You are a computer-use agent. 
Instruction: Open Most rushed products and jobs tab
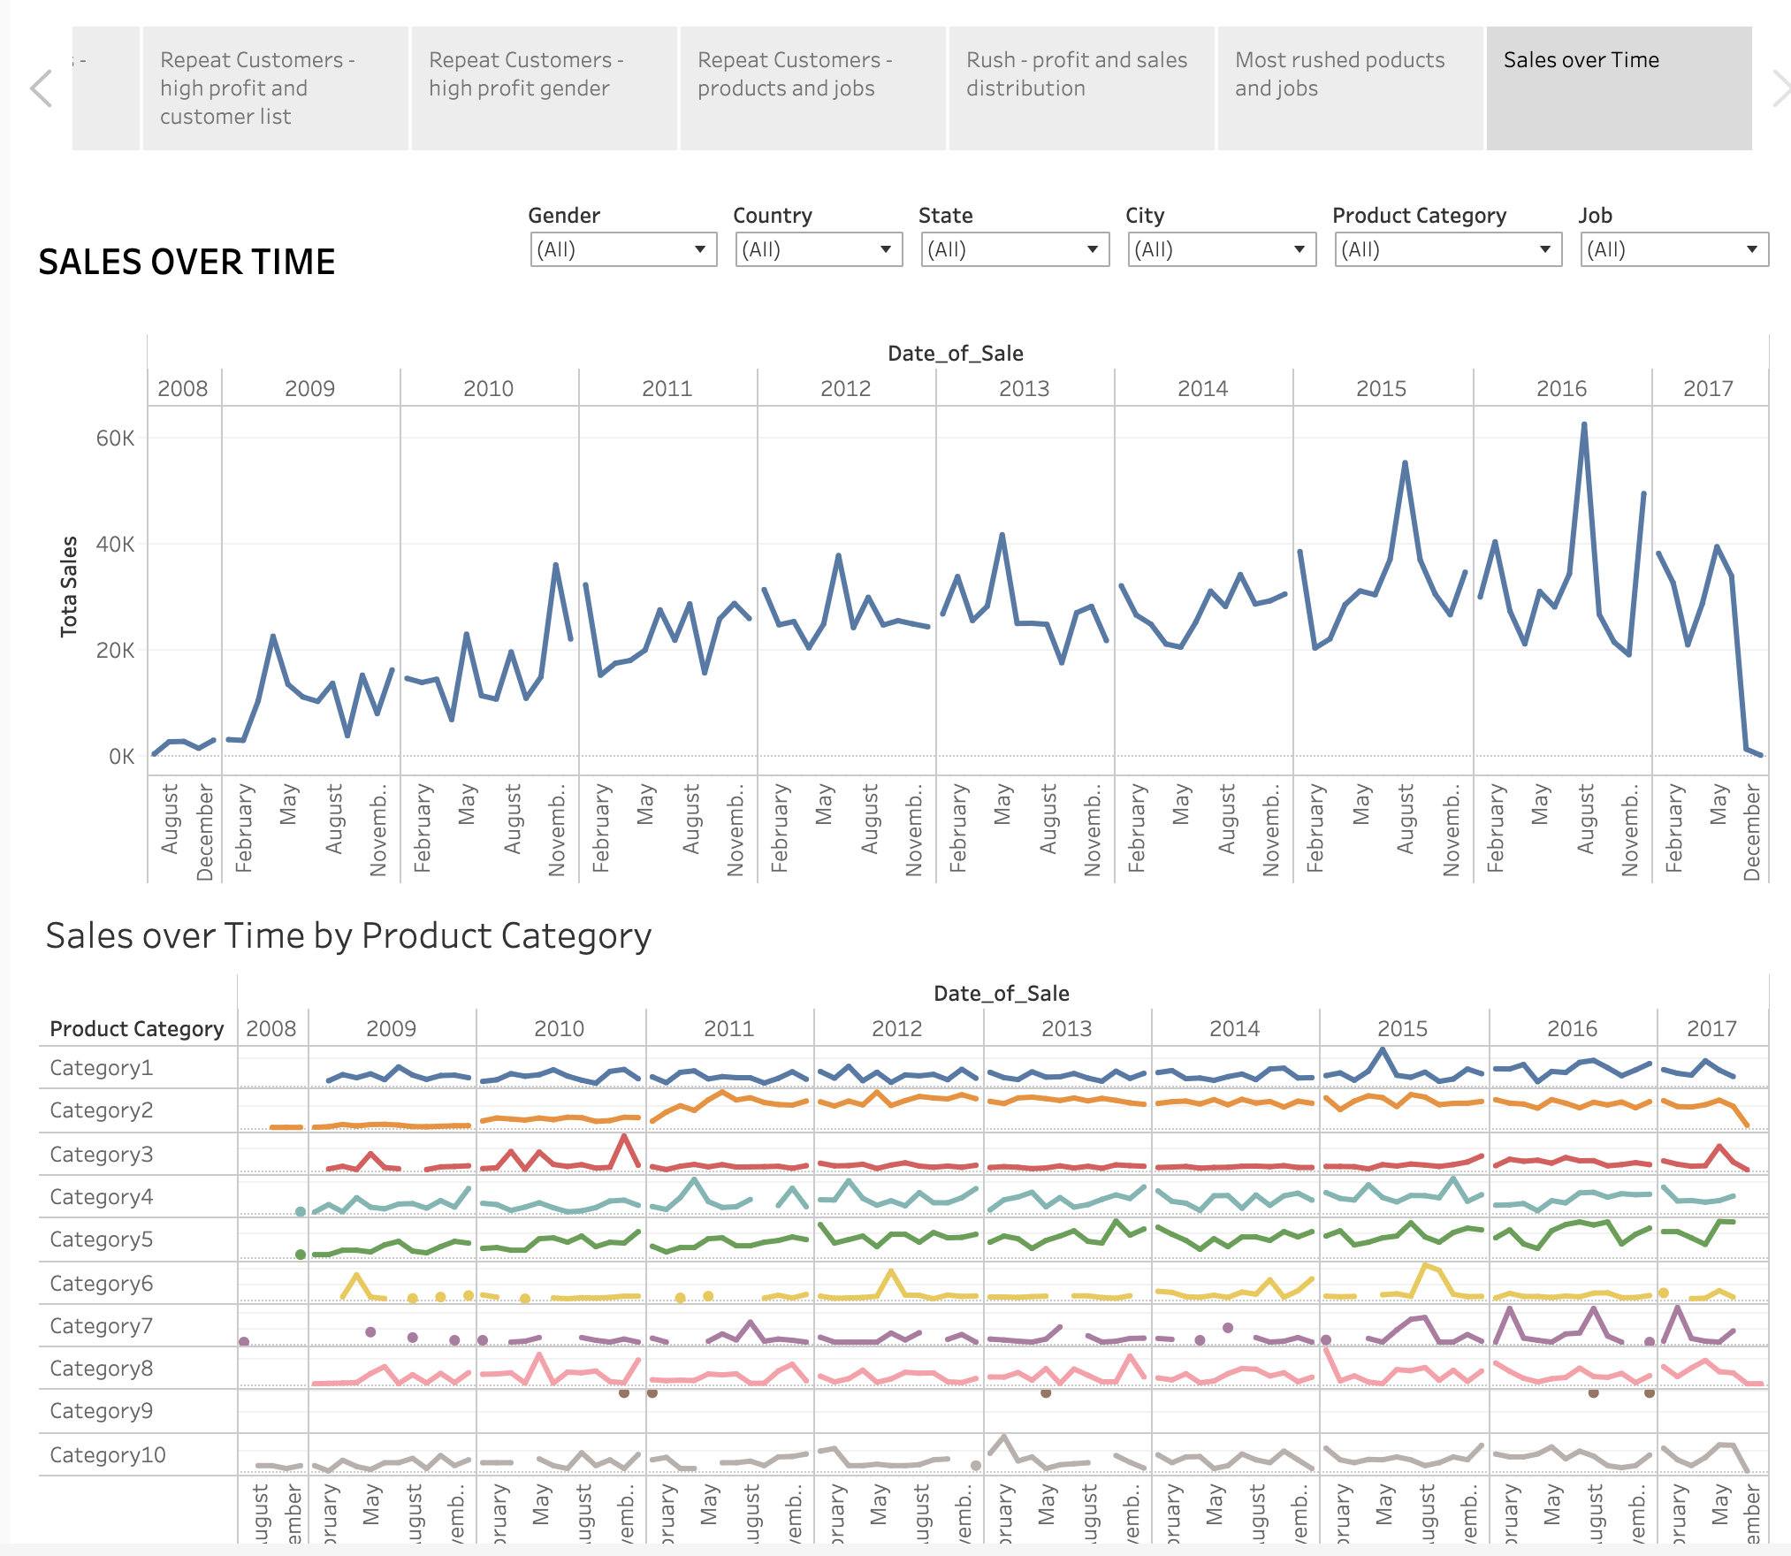click(x=1349, y=88)
